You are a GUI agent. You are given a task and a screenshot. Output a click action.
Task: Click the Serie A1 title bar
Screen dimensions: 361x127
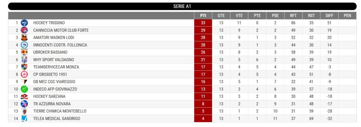[x=182, y=6]
